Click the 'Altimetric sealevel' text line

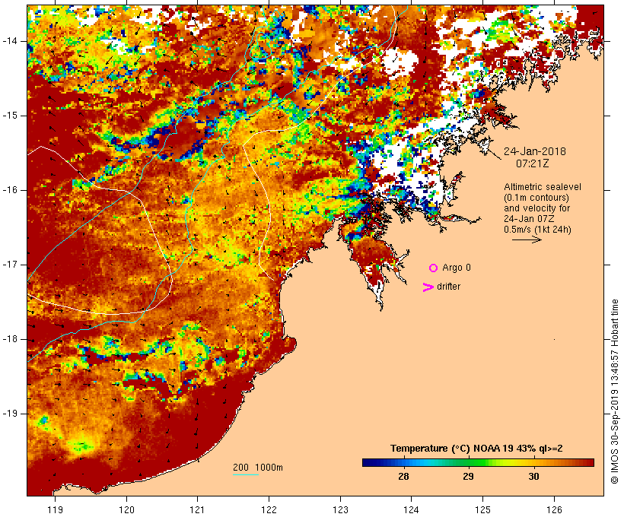[x=543, y=187]
